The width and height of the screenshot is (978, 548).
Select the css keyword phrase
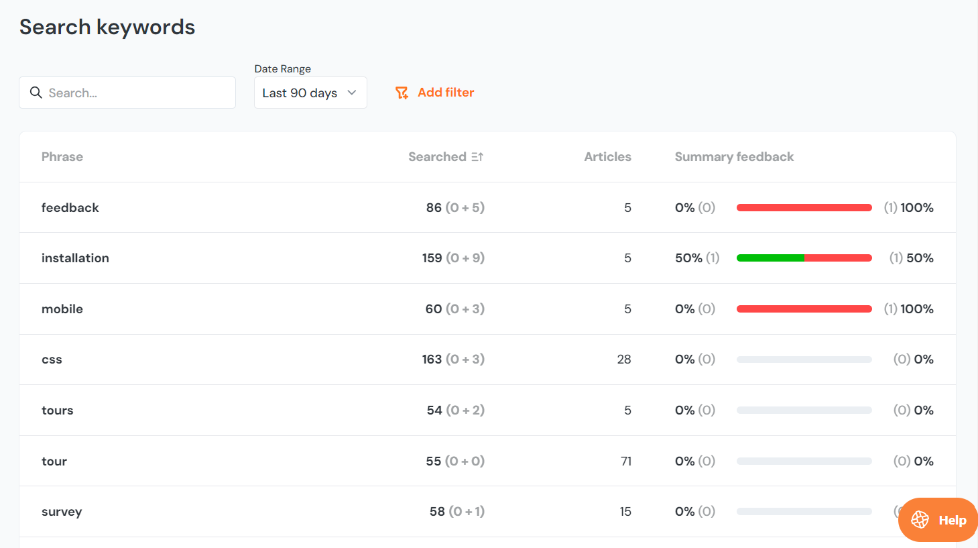click(52, 360)
